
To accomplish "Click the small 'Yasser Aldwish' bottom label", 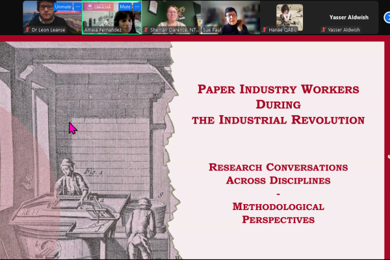I will pyautogui.click(x=344, y=30).
